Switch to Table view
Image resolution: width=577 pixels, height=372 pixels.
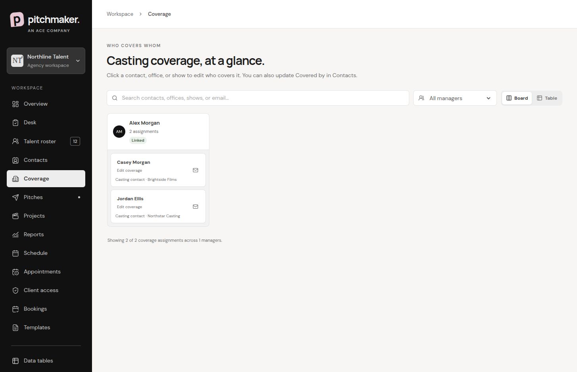547,98
